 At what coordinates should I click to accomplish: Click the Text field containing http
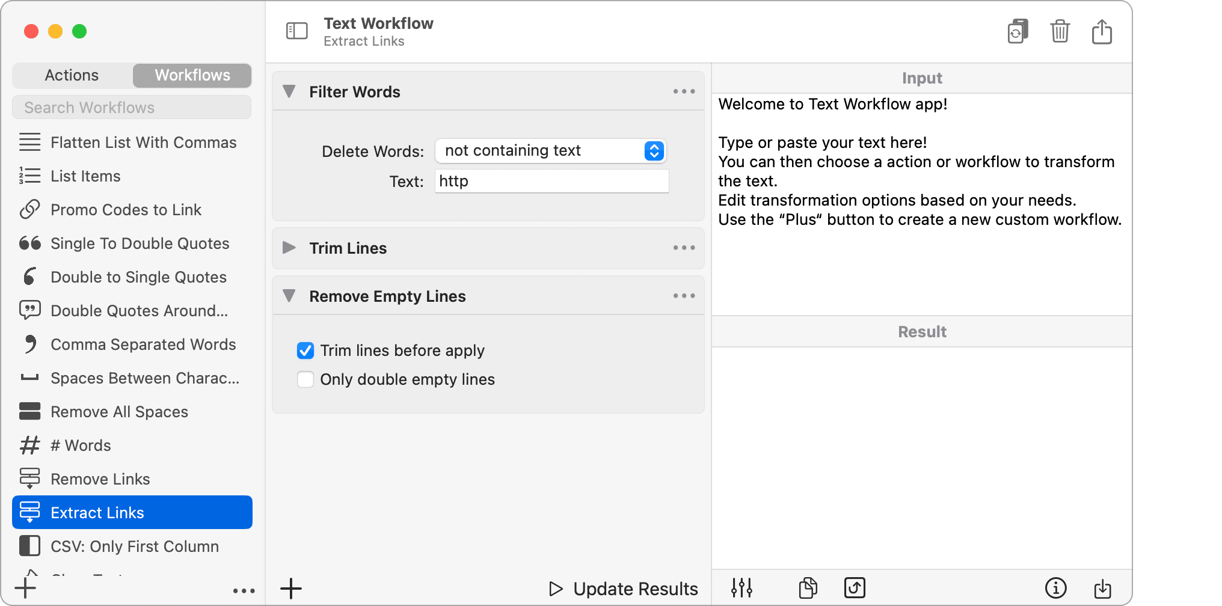click(x=552, y=181)
